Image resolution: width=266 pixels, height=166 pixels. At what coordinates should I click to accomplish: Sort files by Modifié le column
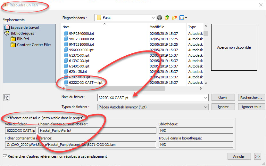click(167, 27)
